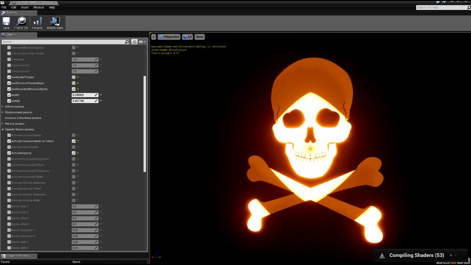Uncheck the UseBorderTexture override checkbox
Viewport: 471px width, 265px height.
[9, 77]
